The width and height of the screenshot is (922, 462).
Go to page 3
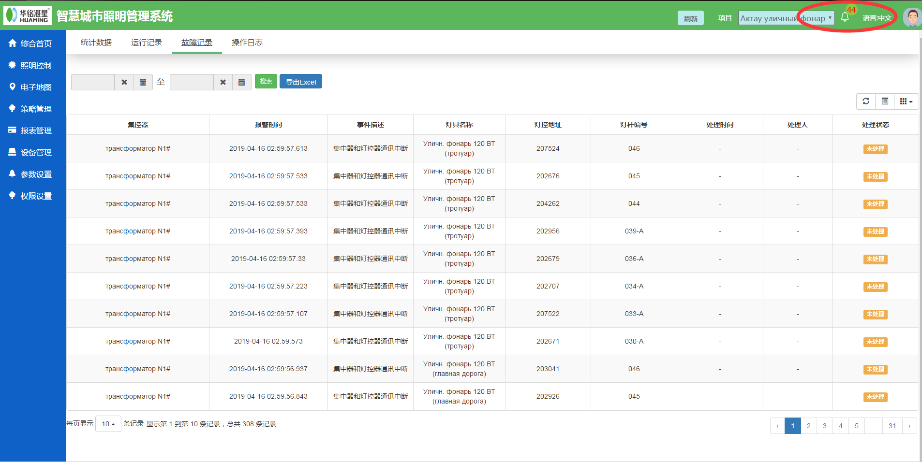825,426
